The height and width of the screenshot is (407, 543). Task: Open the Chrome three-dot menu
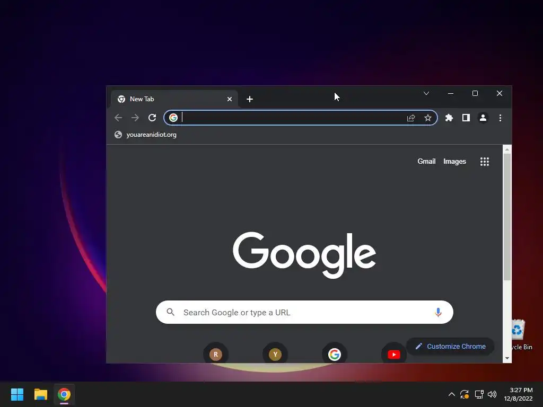[x=500, y=118]
